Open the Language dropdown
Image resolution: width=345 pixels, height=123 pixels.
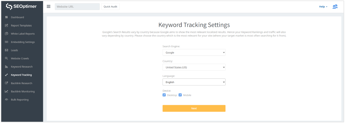click(x=194, y=82)
